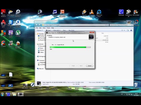This screenshot has height=105, width=141.
Task: Open the Alcohol 120% desktop icon
Action: (x=3, y=24)
